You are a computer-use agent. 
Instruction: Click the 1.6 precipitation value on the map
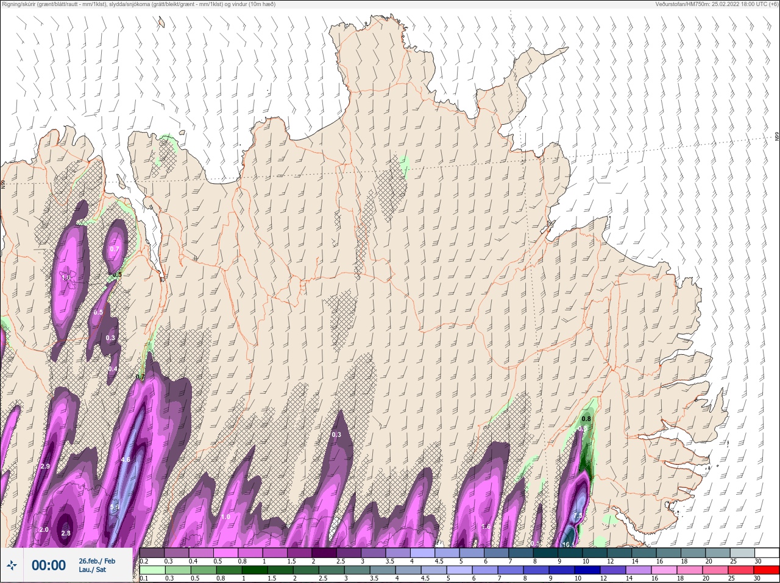[x=486, y=526]
